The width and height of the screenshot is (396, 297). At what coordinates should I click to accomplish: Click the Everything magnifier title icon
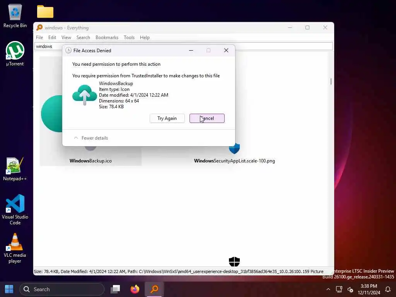tap(39, 27)
